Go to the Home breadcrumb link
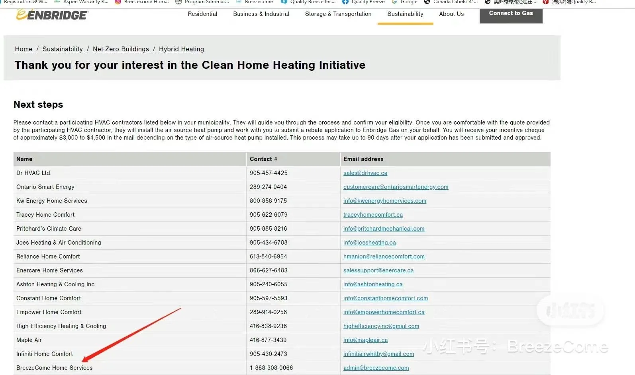Image resolution: width=635 pixels, height=375 pixels. [24, 49]
